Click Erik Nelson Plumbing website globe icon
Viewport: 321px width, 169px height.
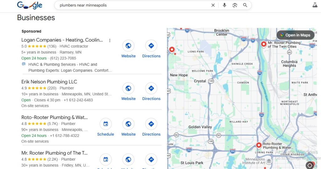click(x=128, y=88)
